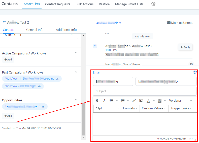Insert a bulleted list
Screen dimensions: 199x143
pos(111,101)
